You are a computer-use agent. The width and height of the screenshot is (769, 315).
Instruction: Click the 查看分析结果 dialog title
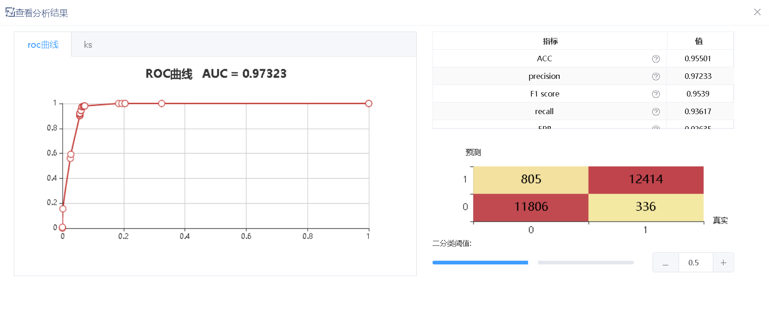[x=42, y=13]
